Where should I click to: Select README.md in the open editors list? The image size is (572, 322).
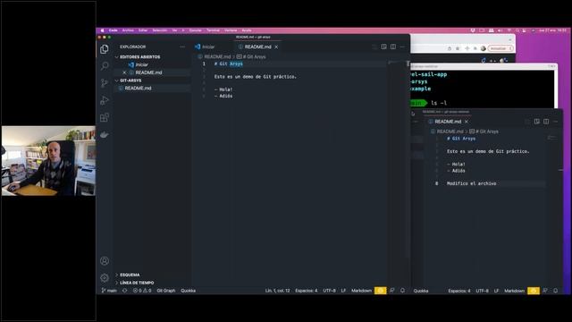click(148, 72)
